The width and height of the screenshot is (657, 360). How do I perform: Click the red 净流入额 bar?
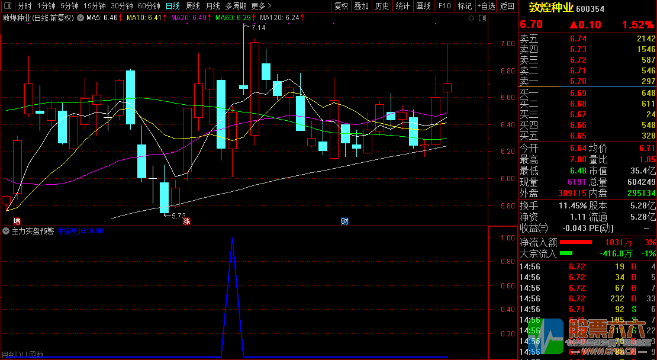click(575, 242)
